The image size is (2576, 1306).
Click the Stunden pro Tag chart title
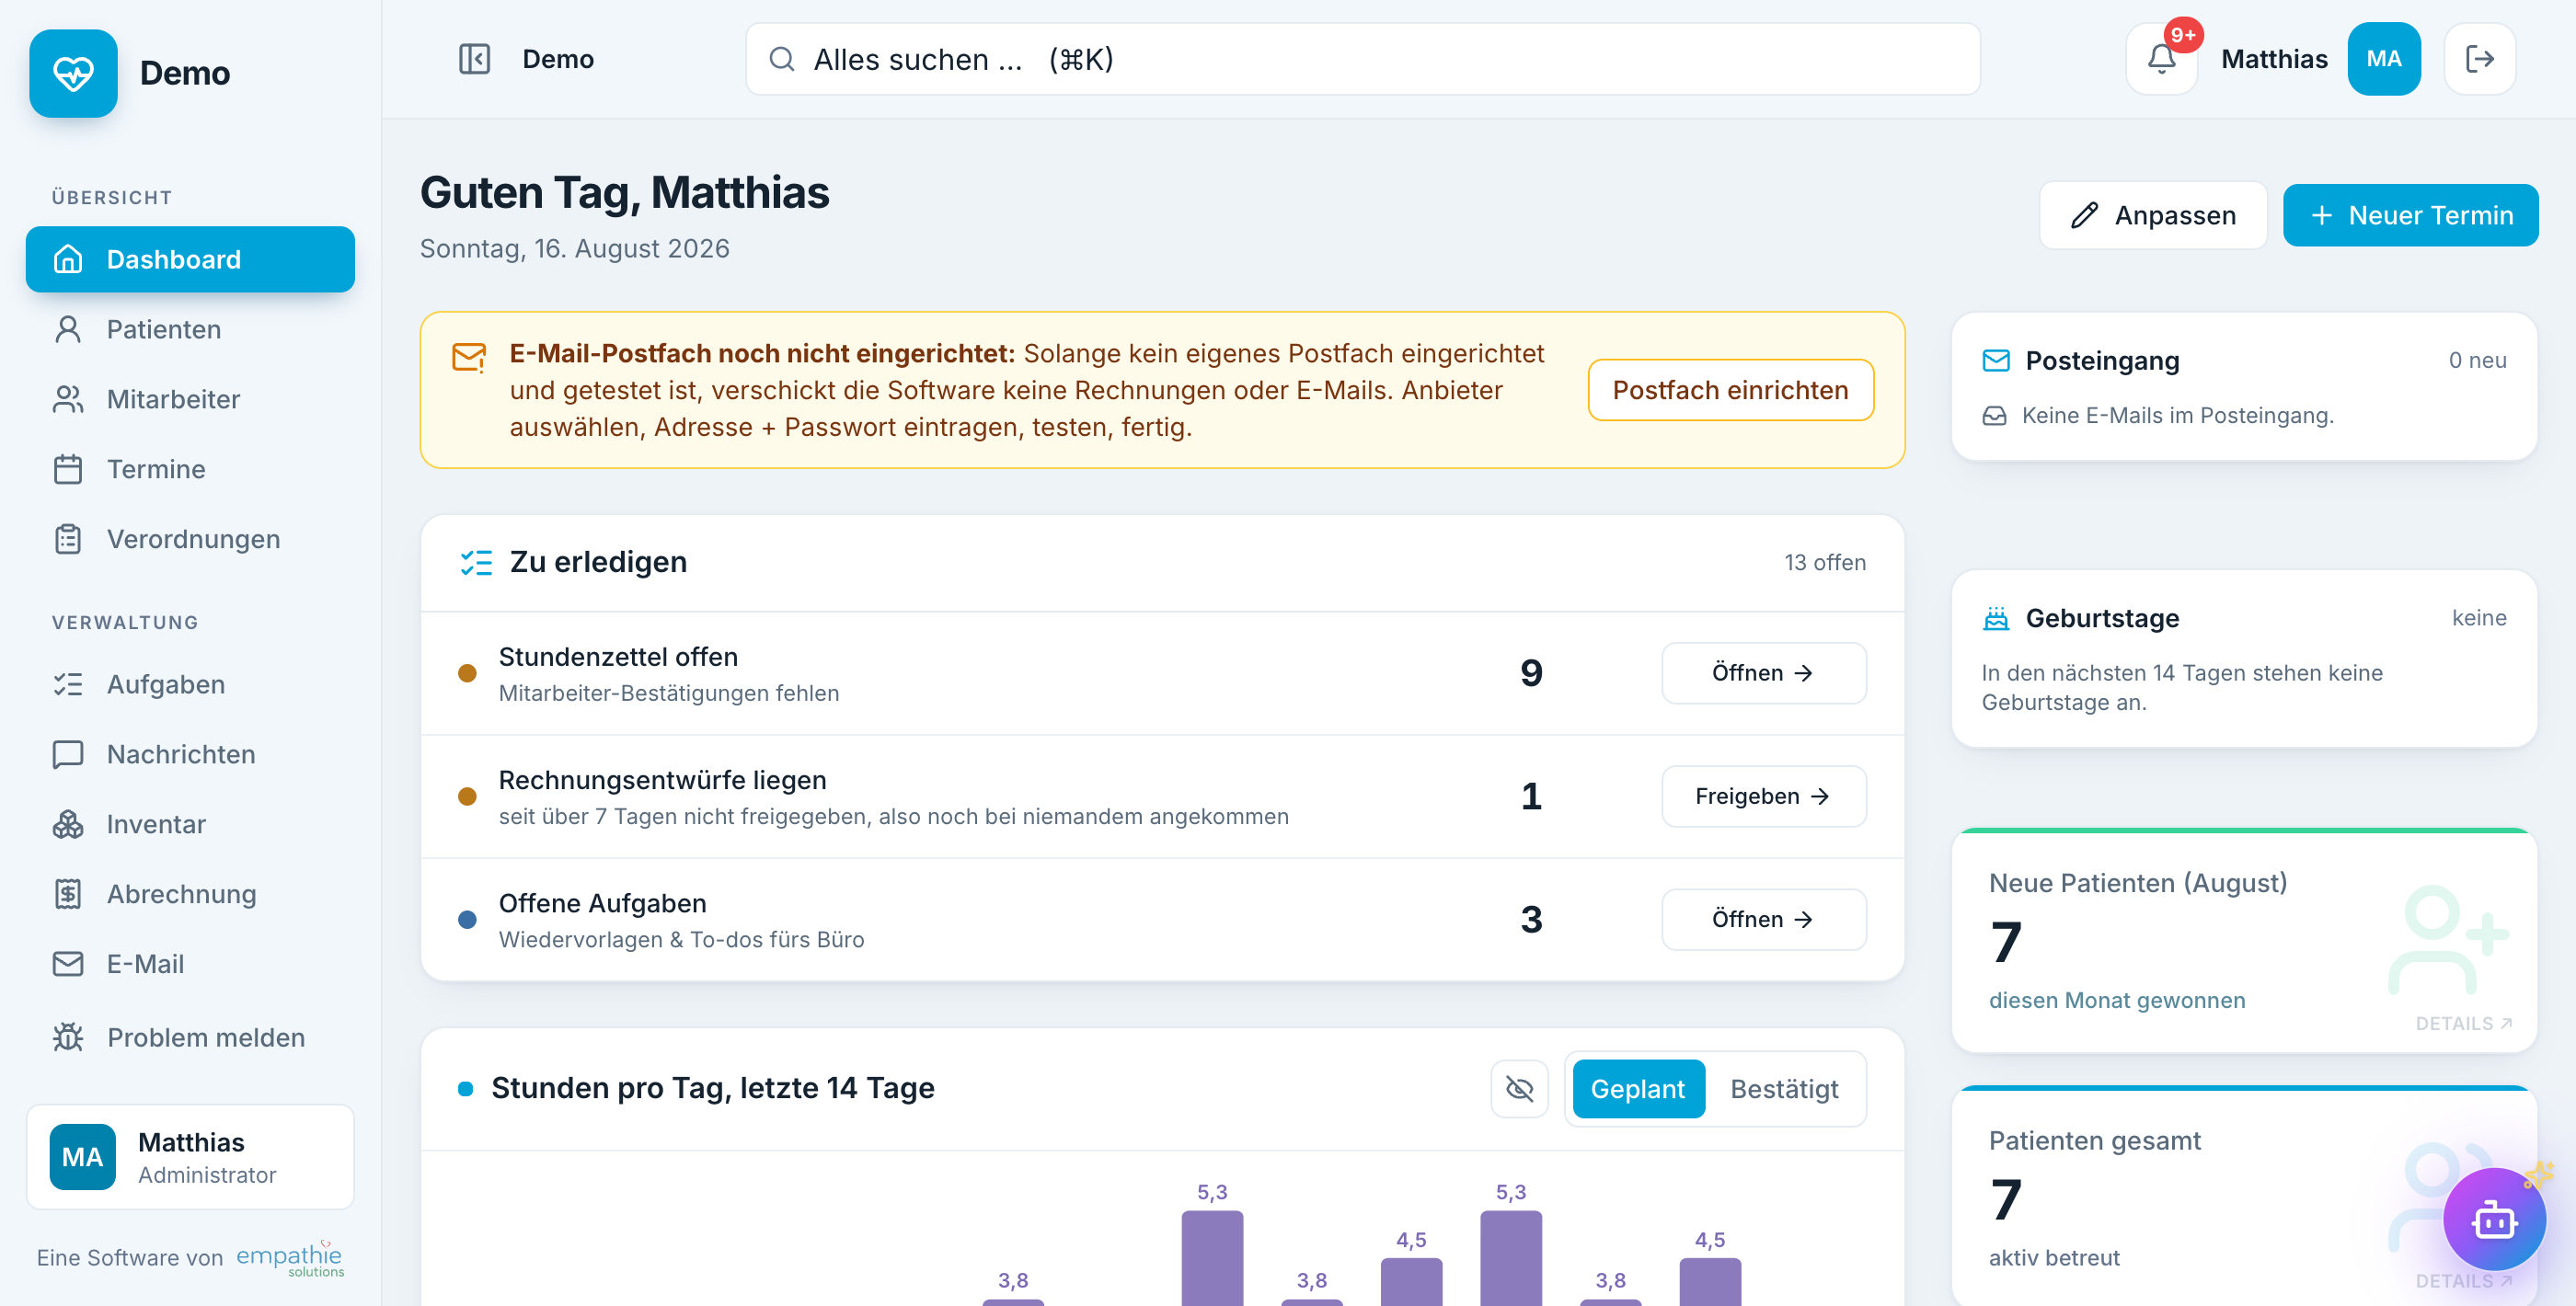coord(712,1088)
